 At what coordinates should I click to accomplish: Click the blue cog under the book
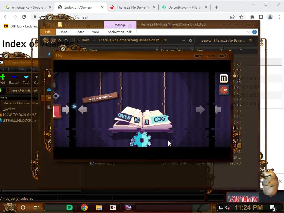click(x=142, y=140)
